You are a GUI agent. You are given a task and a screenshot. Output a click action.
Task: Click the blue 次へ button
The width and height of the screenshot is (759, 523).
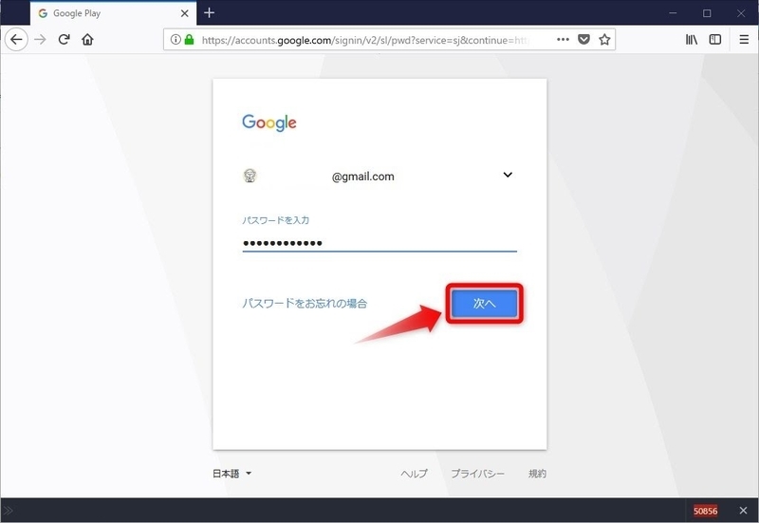(x=484, y=303)
